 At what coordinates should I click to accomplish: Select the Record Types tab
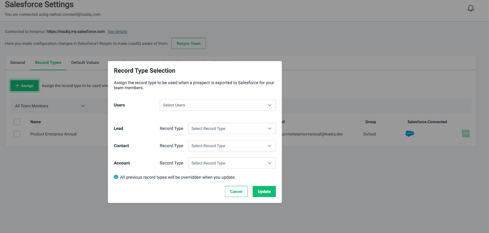click(48, 63)
